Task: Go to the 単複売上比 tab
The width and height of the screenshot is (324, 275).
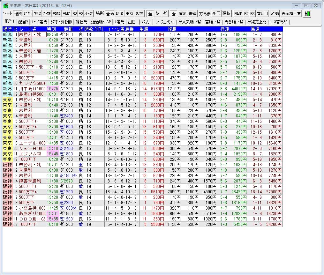Action: [x=257, y=22]
